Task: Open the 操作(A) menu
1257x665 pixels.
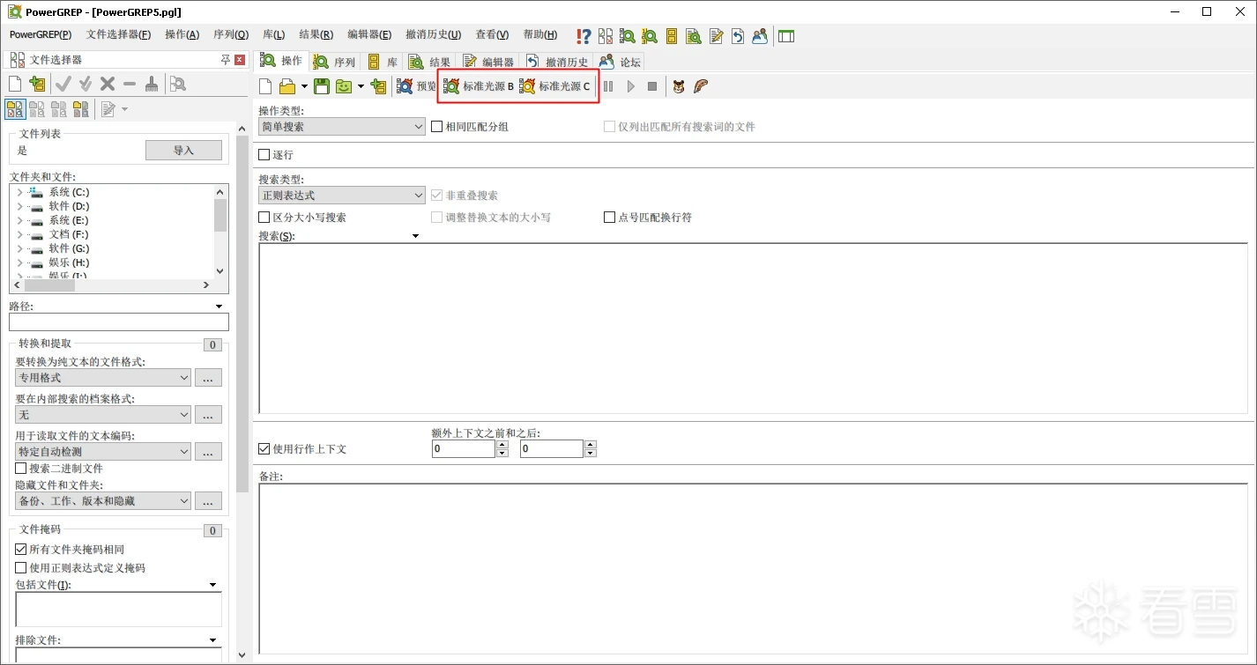Action: tap(182, 34)
